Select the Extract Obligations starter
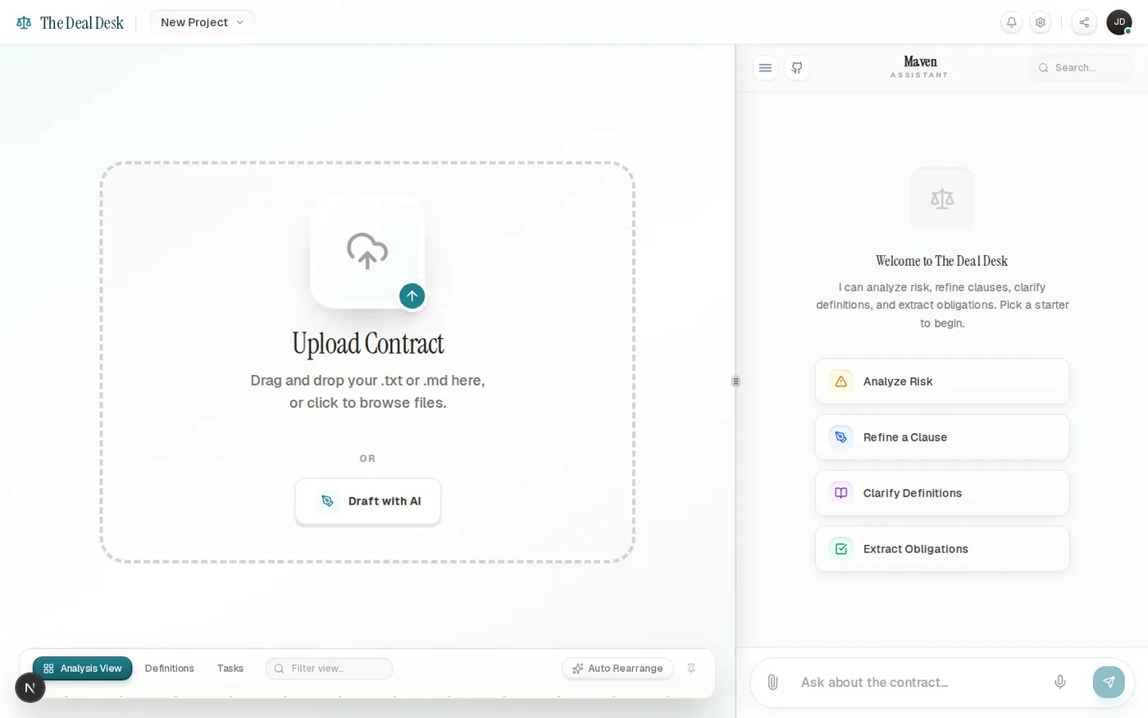Screen dimensions: 1148x718 pyautogui.click(x=942, y=549)
